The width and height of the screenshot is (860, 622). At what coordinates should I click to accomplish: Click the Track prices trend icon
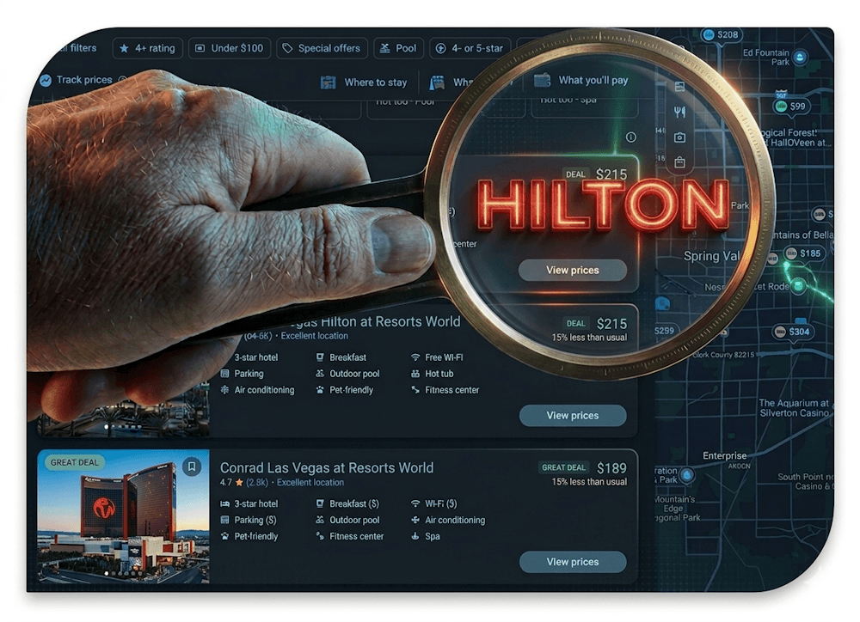click(x=46, y=80)
